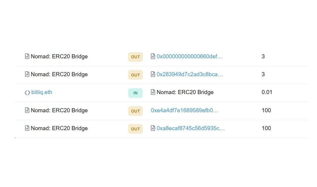Open address 0xe4a4df7e1689589efb0 link
Screen dimensions: 317x187
point(184,110)
